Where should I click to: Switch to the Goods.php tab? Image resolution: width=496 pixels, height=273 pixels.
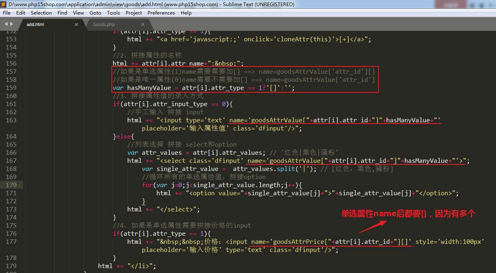104,24
